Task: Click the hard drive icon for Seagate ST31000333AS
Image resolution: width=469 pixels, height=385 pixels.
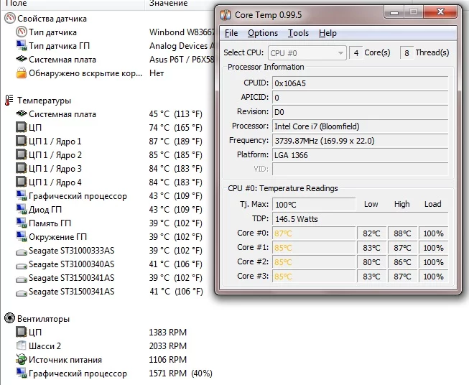Action: coord(22,252)
